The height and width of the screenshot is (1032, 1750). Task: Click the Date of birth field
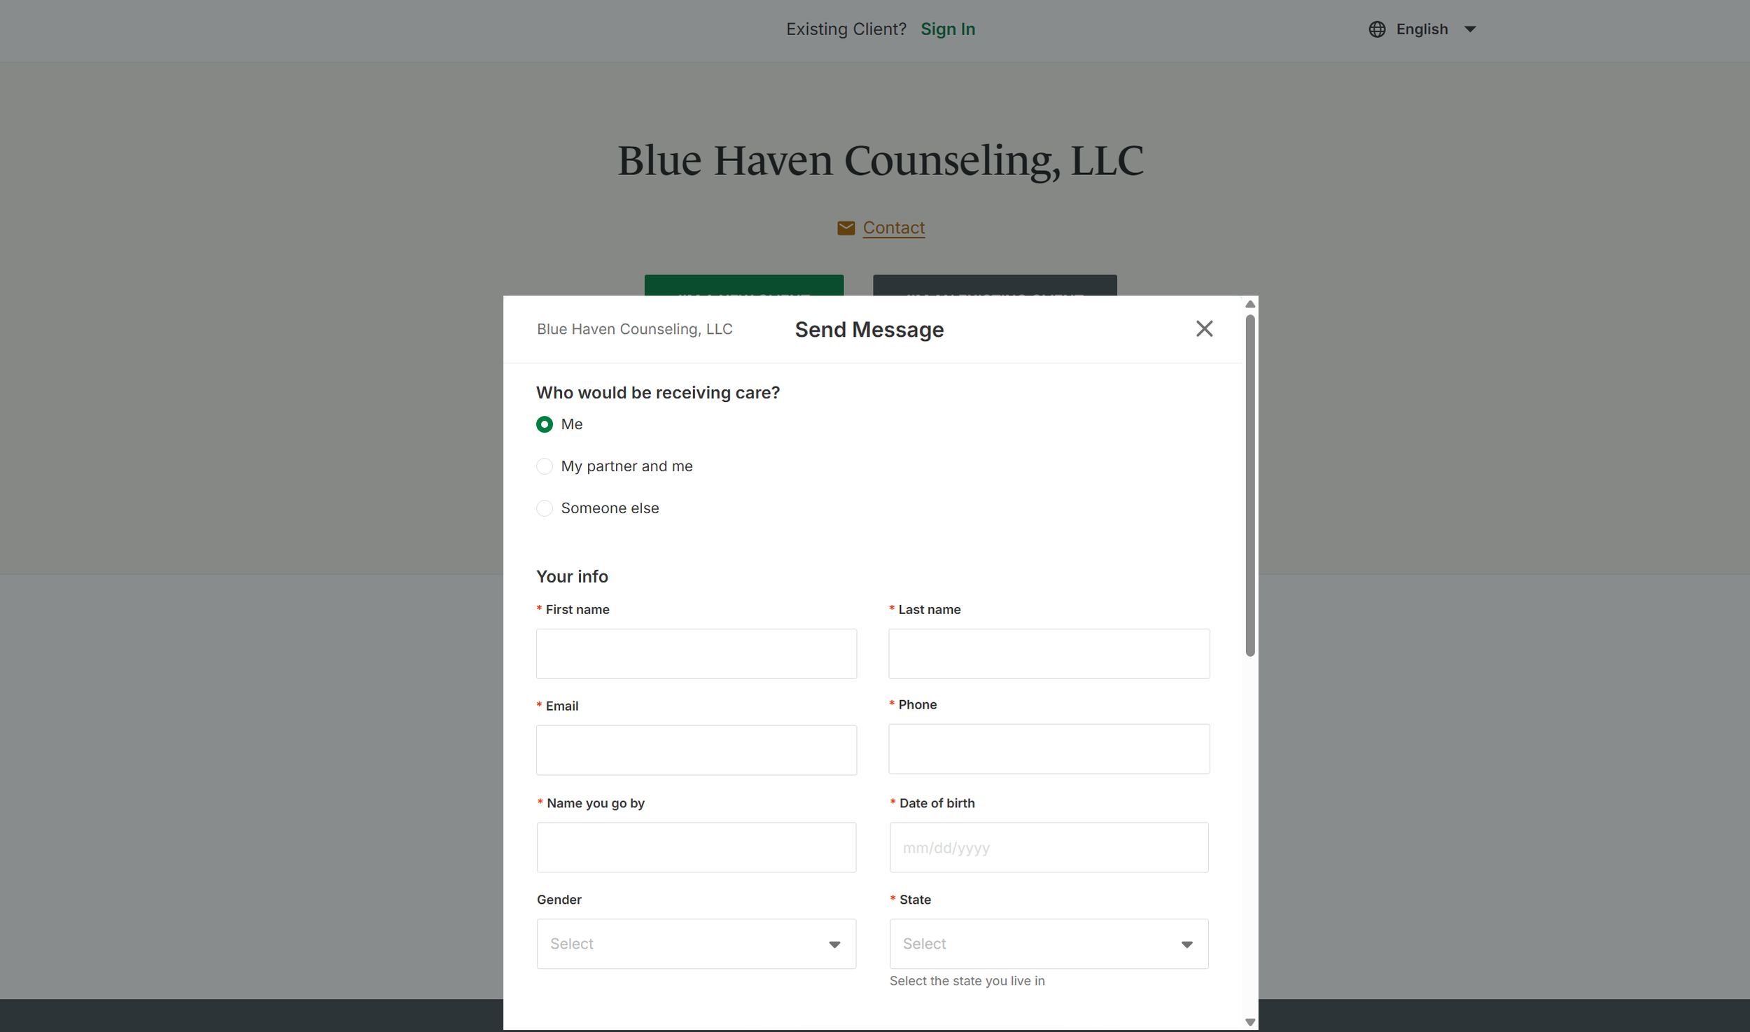coord(1049,847)
